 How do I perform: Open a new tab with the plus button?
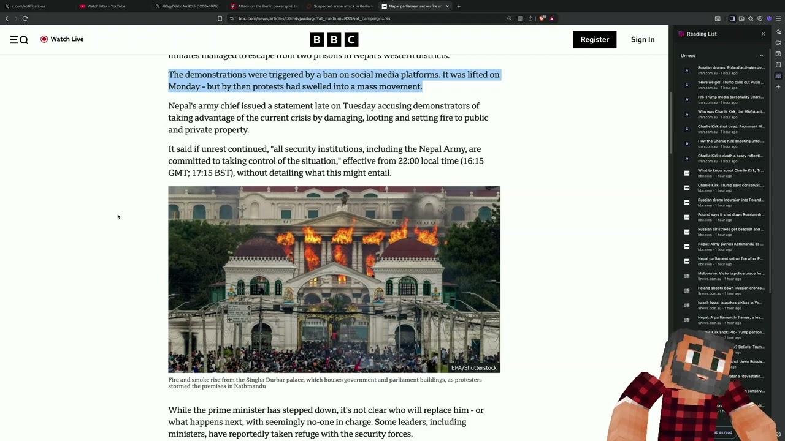click(x=459, y=6)
